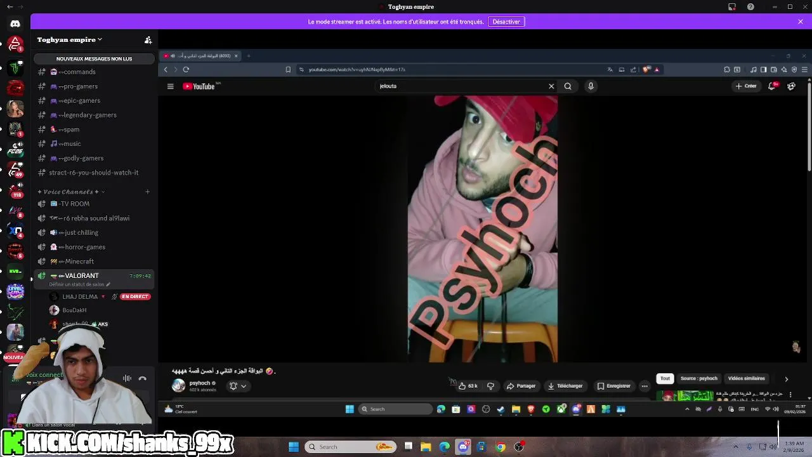
Task: Clear the YouTube search query
Action: pos(551,86)
